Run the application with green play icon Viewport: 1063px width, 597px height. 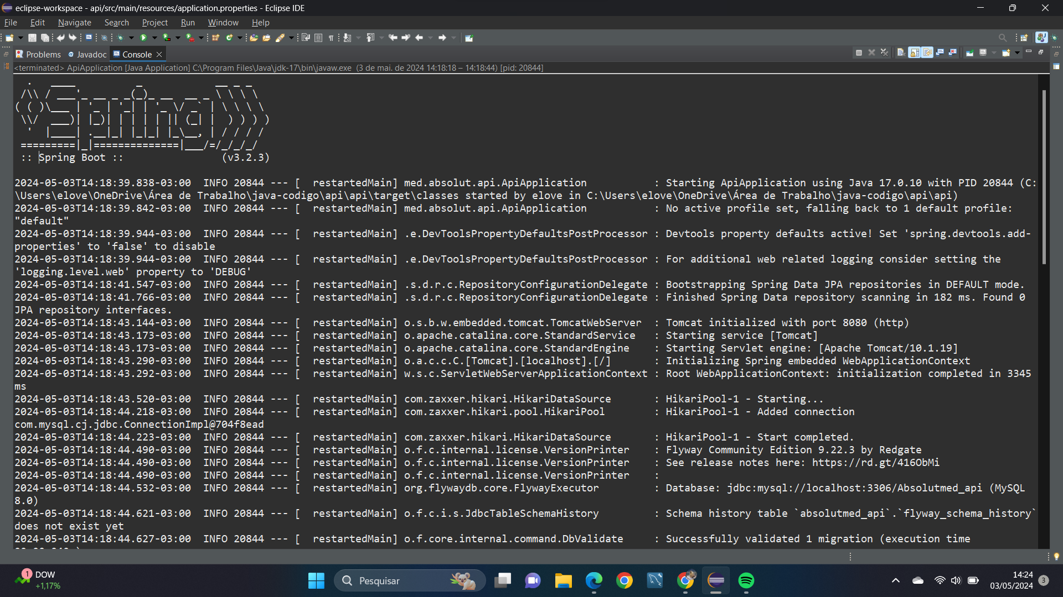(x=143, y=38)
